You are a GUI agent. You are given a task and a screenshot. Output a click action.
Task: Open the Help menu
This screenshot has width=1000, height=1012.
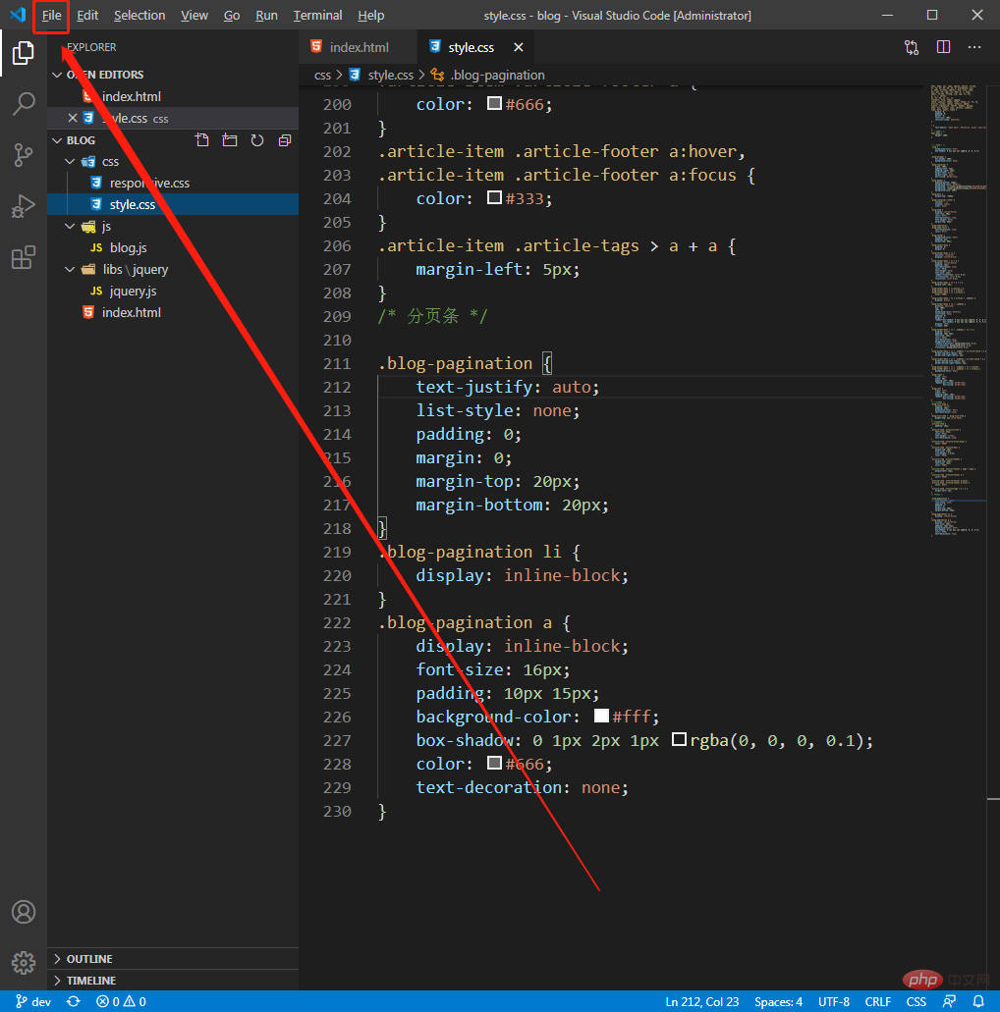point(371,15)
